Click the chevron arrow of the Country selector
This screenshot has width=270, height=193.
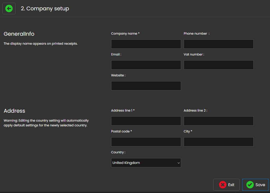178,163
